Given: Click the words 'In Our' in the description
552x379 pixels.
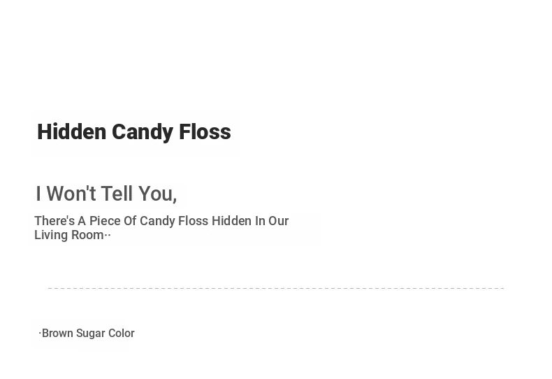Looking at the screenshot, I should [272, 221].
